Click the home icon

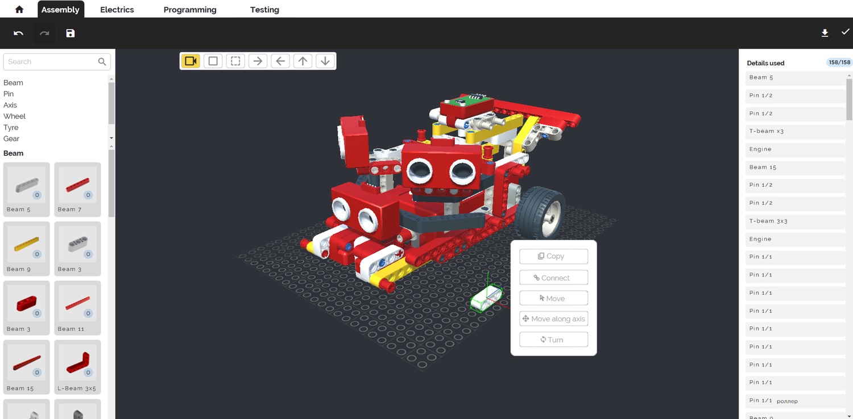pyautogui.click(x=19, y=10)
